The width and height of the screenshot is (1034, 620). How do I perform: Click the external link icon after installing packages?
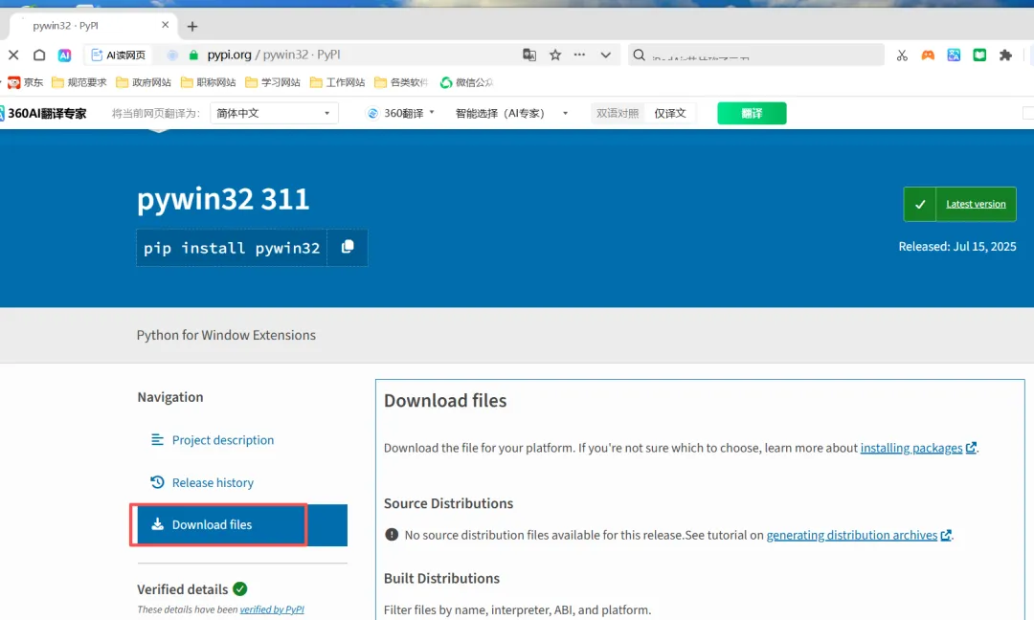(x=971, y=448)
